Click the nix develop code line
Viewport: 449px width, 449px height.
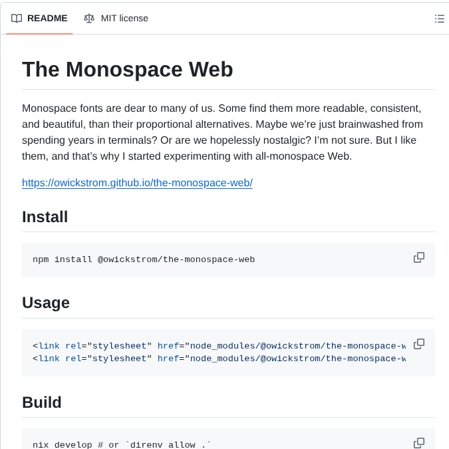pos(122,445)
